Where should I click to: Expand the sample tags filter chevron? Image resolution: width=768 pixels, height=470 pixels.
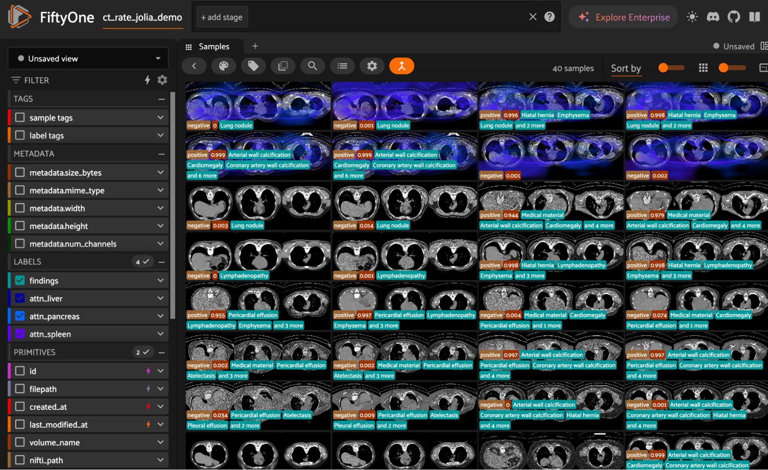[x=161, y=117]
